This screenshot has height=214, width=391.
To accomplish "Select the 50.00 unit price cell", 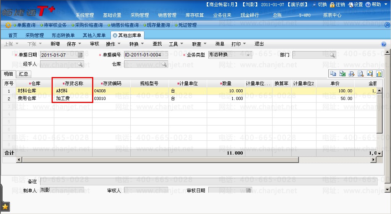I will pos(335,98).
